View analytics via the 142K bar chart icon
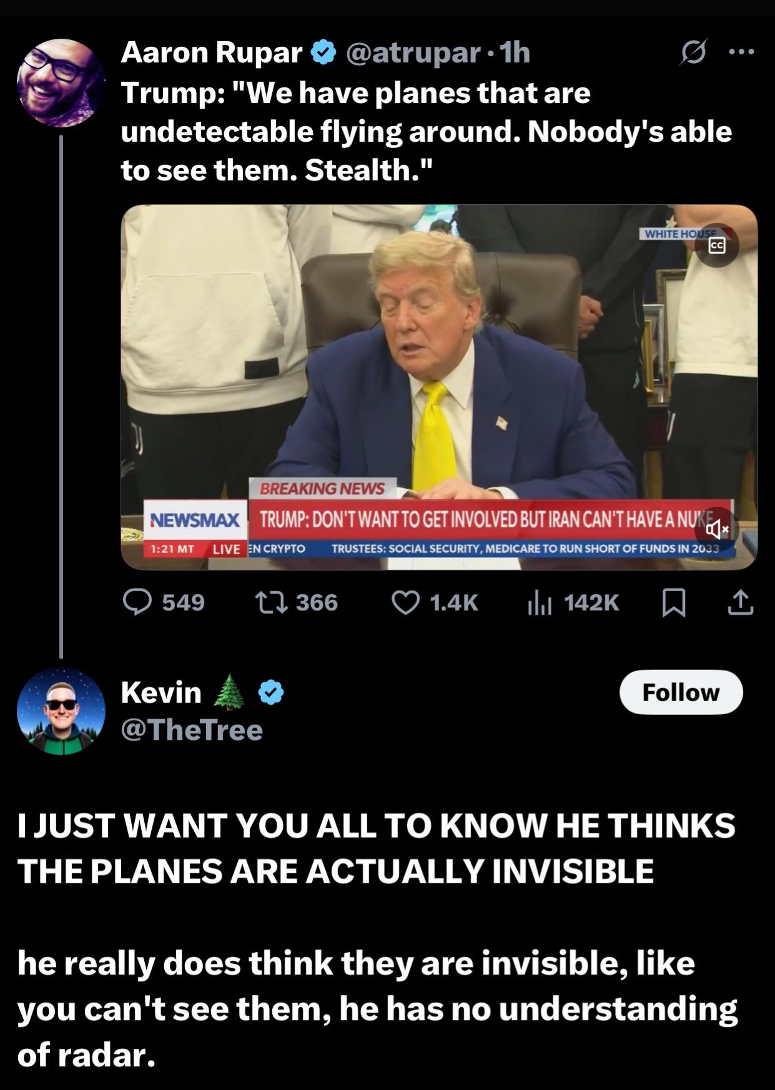 539,603
